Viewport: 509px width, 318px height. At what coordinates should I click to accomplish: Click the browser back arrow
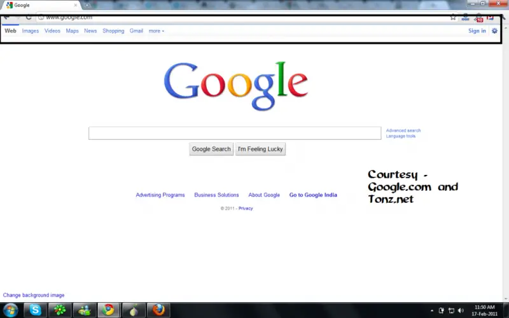coord(6,17)
